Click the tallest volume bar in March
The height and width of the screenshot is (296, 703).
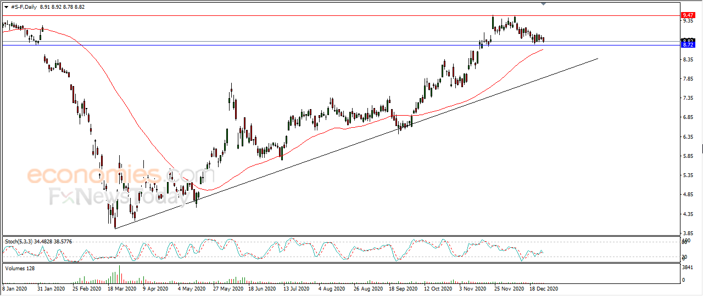120,274
